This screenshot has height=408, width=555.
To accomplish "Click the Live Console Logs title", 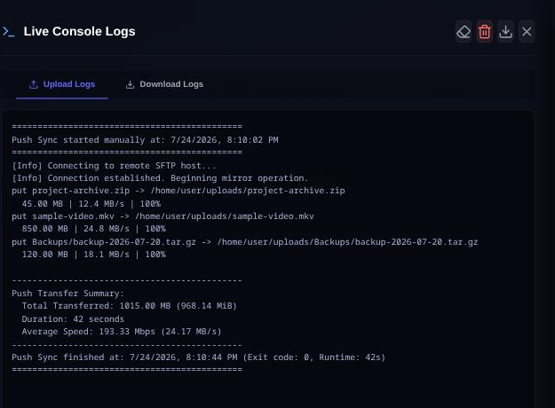I will pos(79,31).
